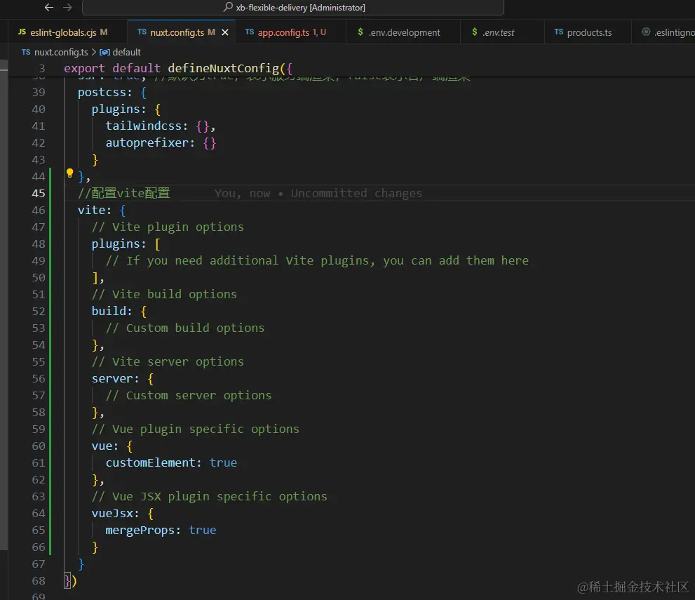This screenshot has width=695, height=600.
Task: Click the '//配置vite配置' comment
Action: 123,194
